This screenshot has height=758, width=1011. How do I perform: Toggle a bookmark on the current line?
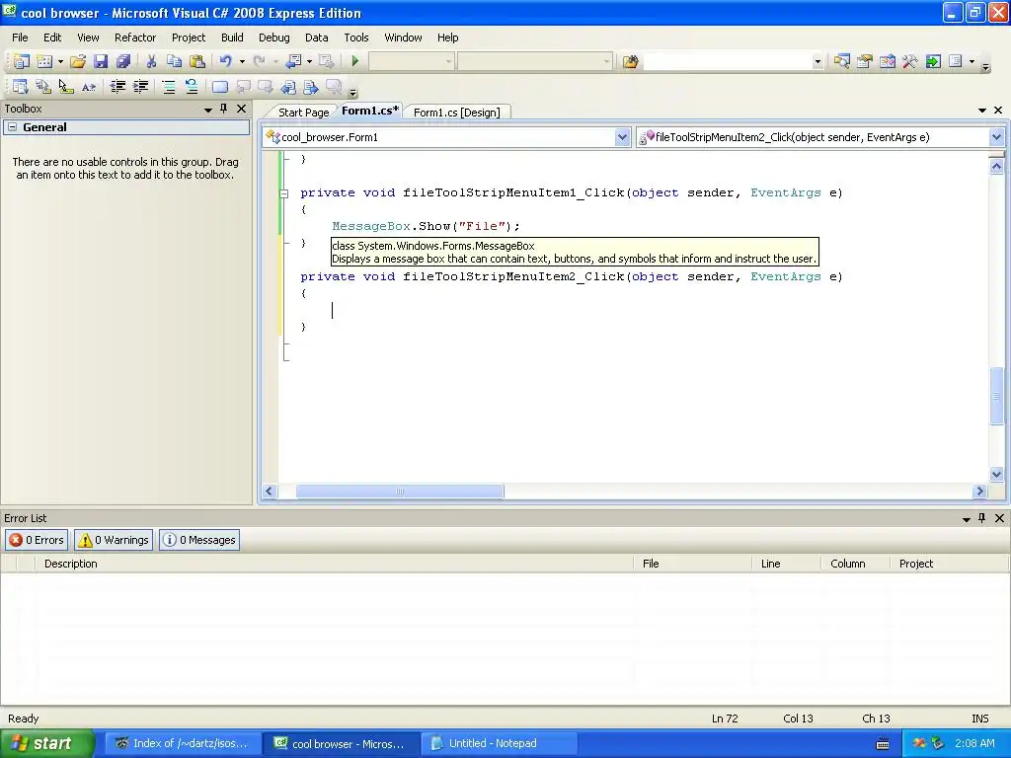pos(220,87)
